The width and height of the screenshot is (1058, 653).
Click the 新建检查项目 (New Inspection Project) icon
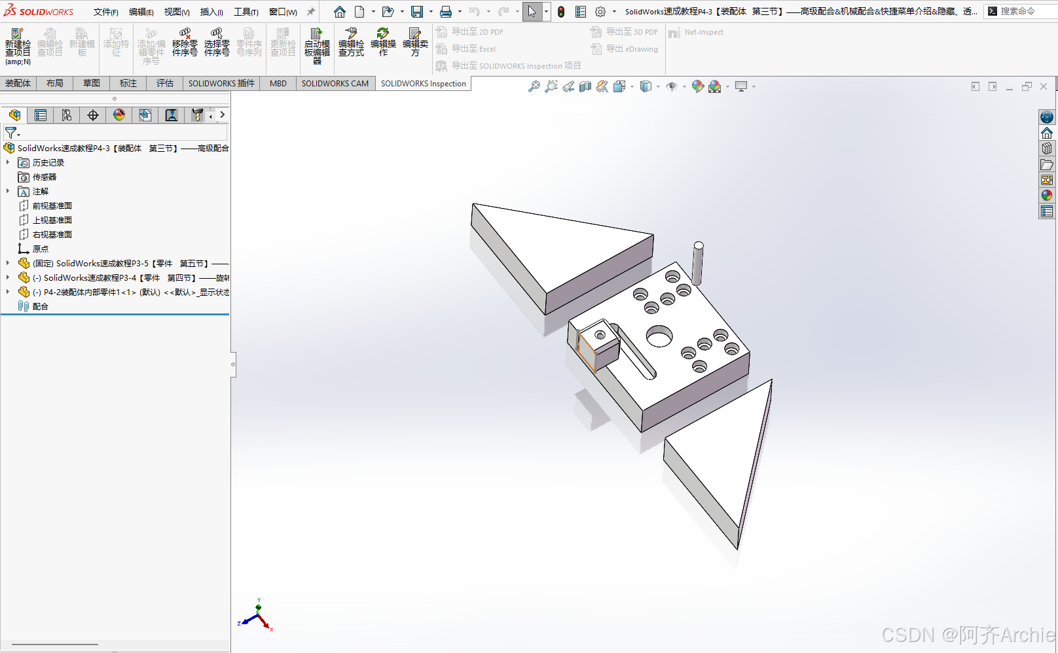(18, 46)
